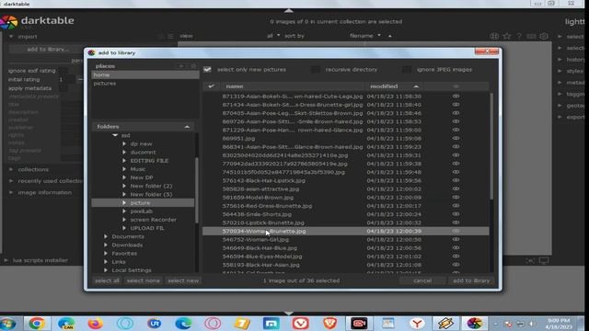Expand the Downloads folder arrow
The height and width of the screenshot is (331, 589).
pos(106,245)
